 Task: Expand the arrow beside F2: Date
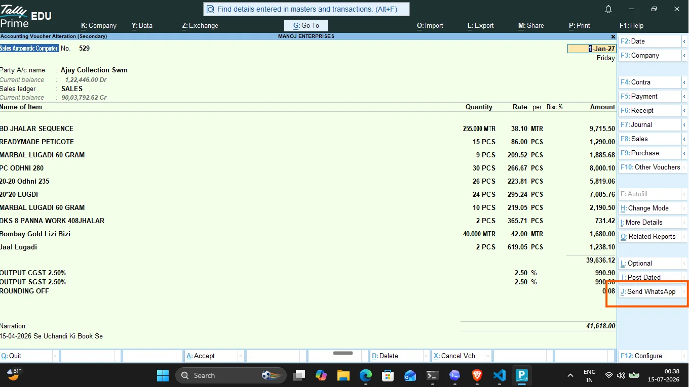pyautogui.click(x=684, y=41)
